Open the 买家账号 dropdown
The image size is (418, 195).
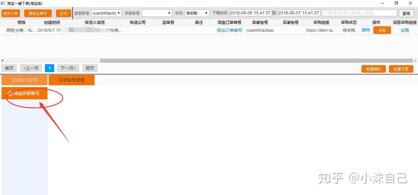(x=157, y=13)
